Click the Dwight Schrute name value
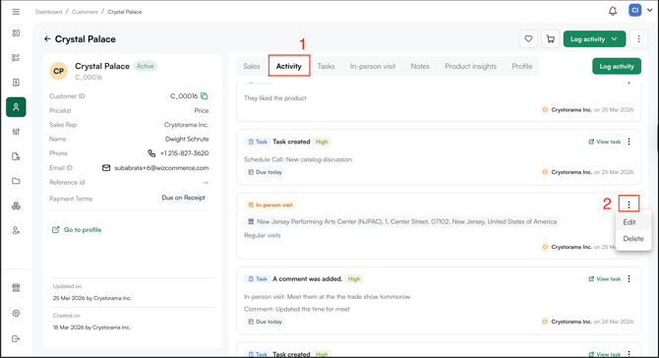 click(x=187, y=139)
